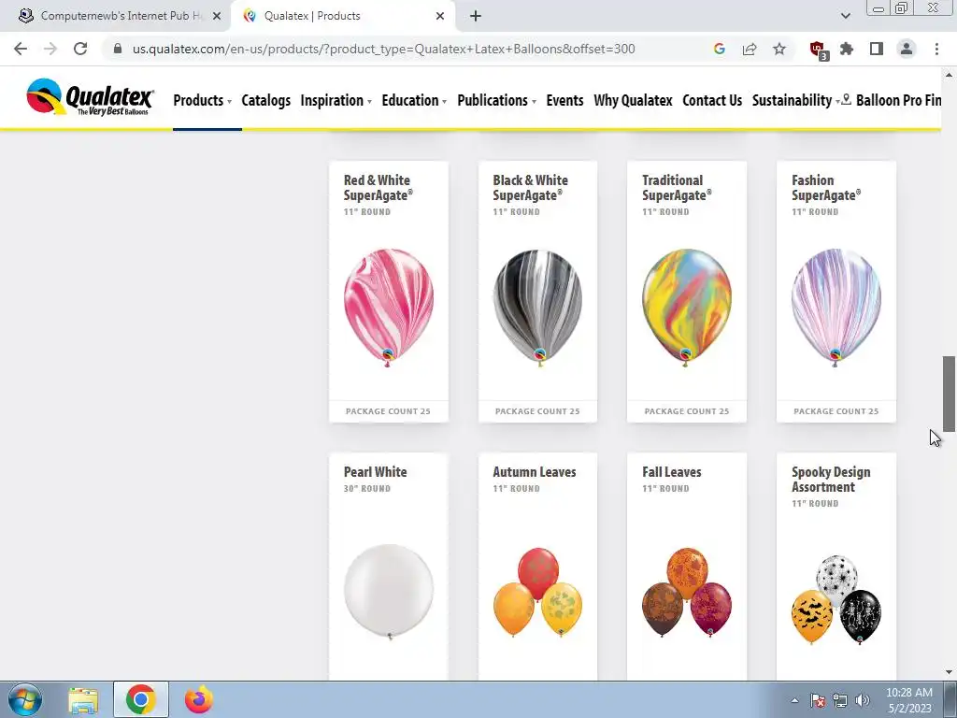This screenshot has height=718, width=957.
Task: Bookmark this page with the star icon
Action: [779, 49]
